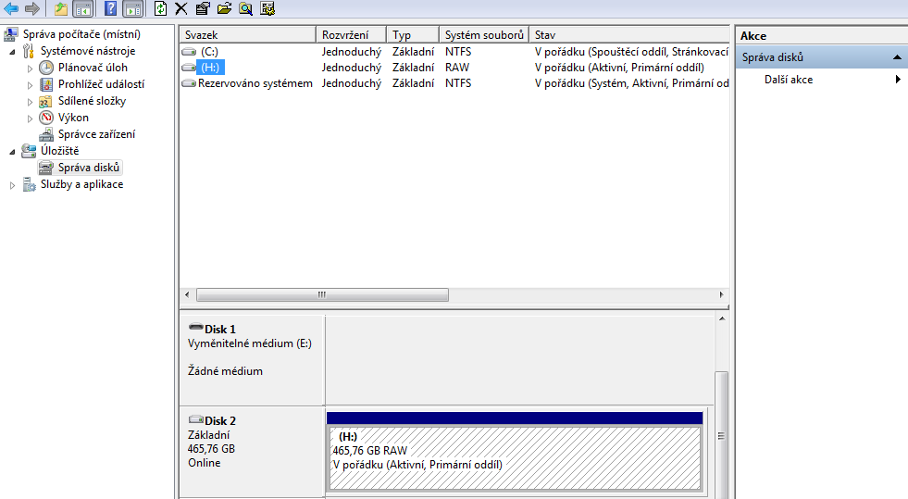Expand Plánovač úloh node
Image resolution: width=908 pixels, height=499 pixels.
(x=31, y=69)
